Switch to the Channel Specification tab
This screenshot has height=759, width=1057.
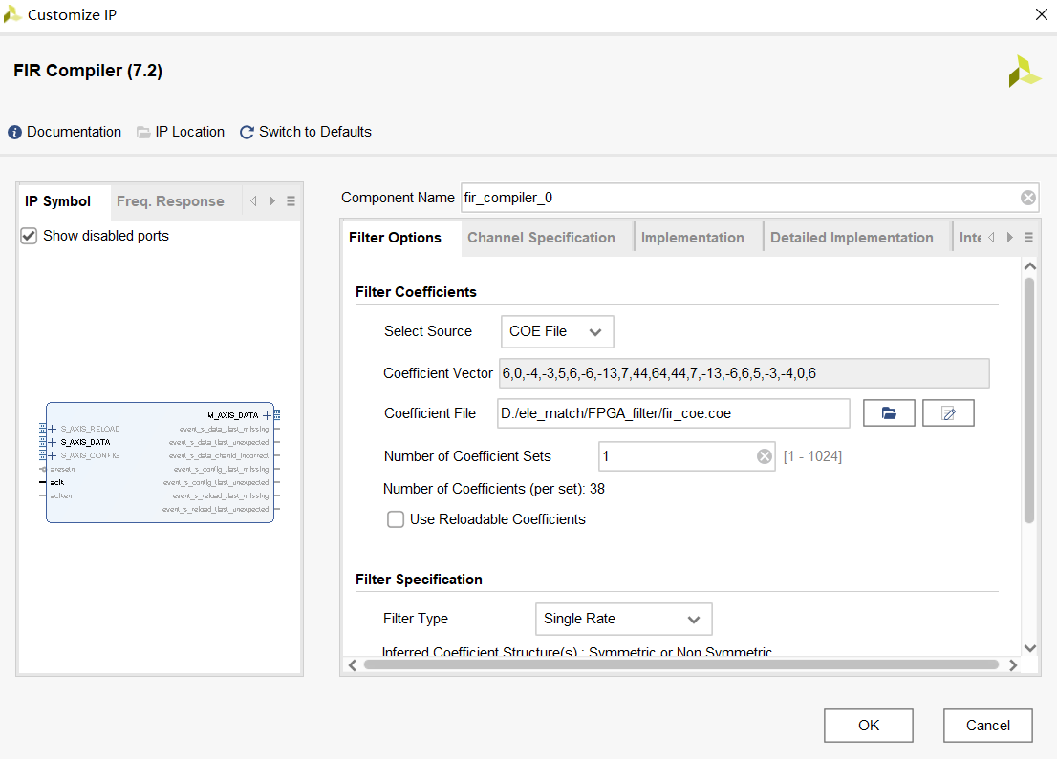pos(541,238)
